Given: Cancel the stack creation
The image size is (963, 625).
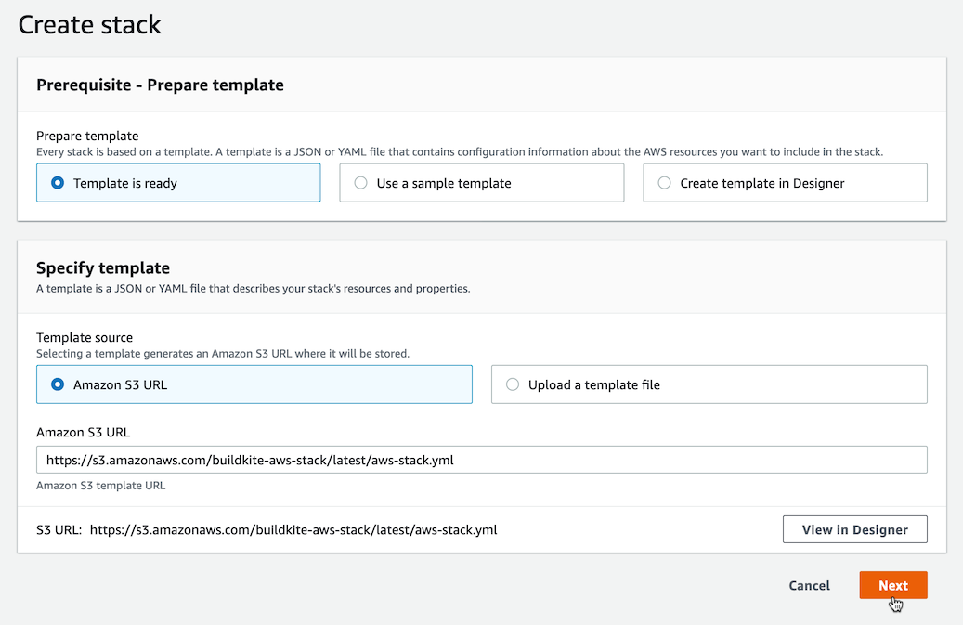Looking at the screenshot, I should pyautogui.click(x=809, y=585).
